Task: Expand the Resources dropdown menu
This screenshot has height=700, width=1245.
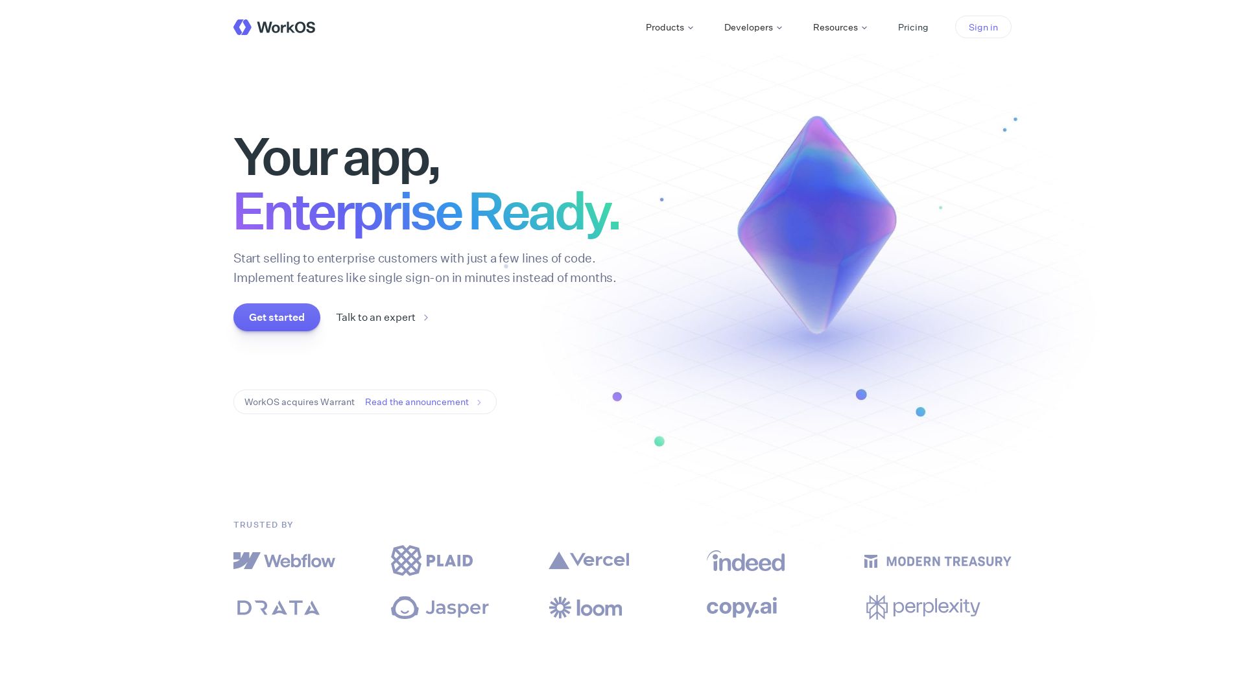Action: click(839, 27)
